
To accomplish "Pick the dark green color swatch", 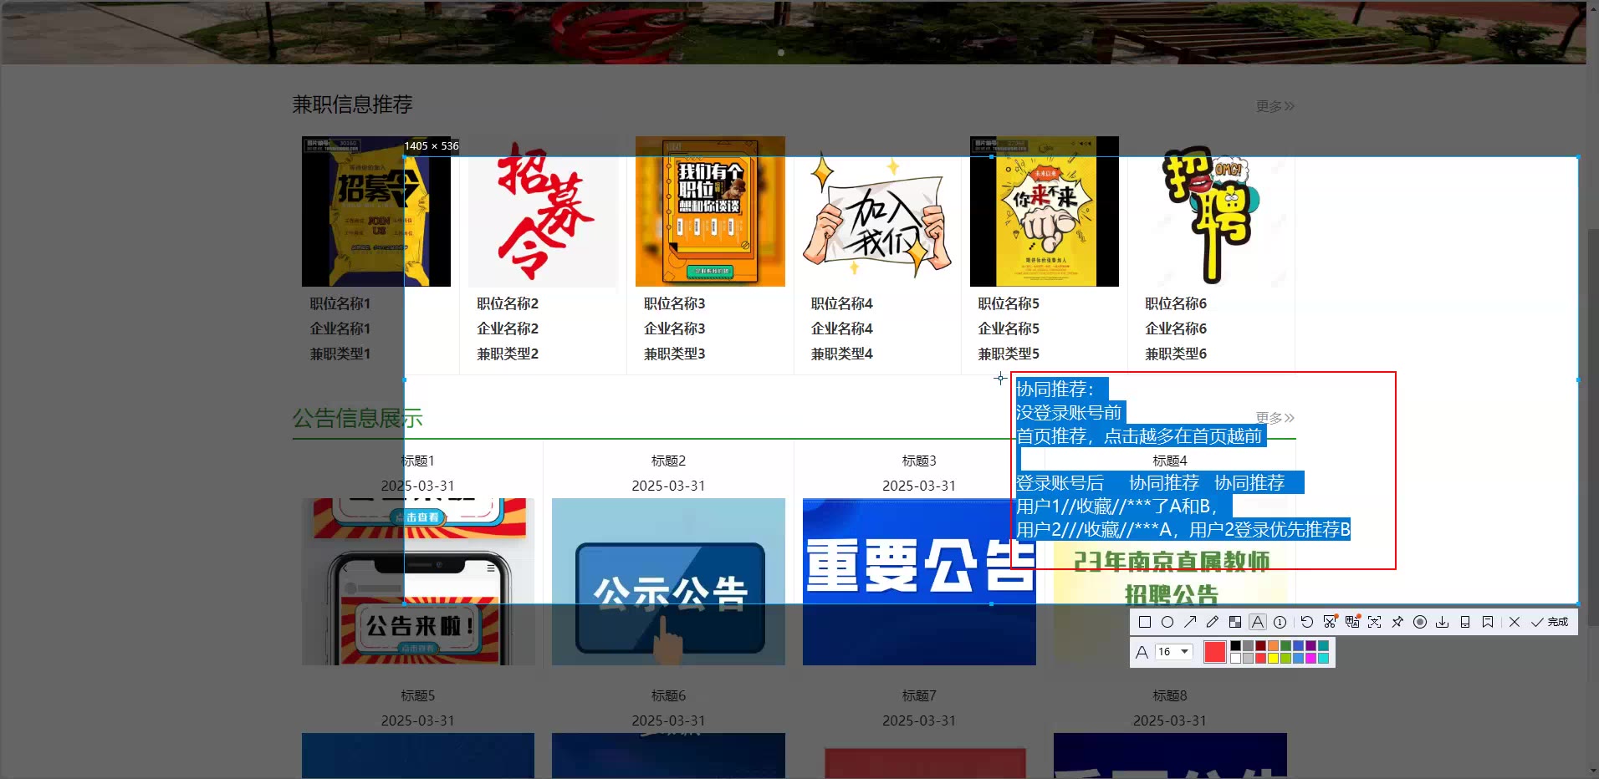I will coord(1285,646).
